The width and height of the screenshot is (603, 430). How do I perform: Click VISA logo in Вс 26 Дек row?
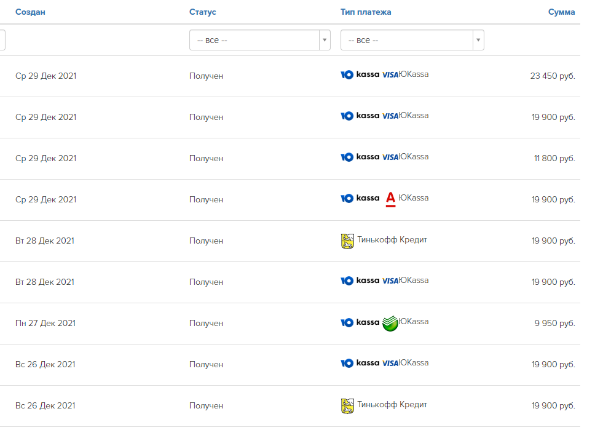tap(390, 364)
